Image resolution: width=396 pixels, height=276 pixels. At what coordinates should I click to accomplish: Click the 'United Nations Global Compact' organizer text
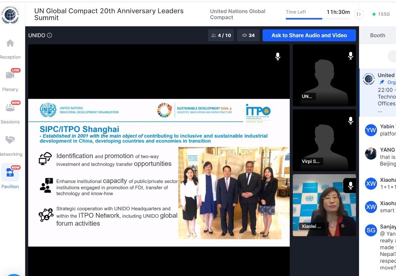pyautogui.click(x=238, y=14)
